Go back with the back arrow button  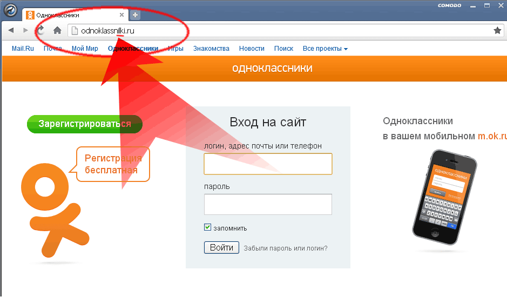point(11,30)
